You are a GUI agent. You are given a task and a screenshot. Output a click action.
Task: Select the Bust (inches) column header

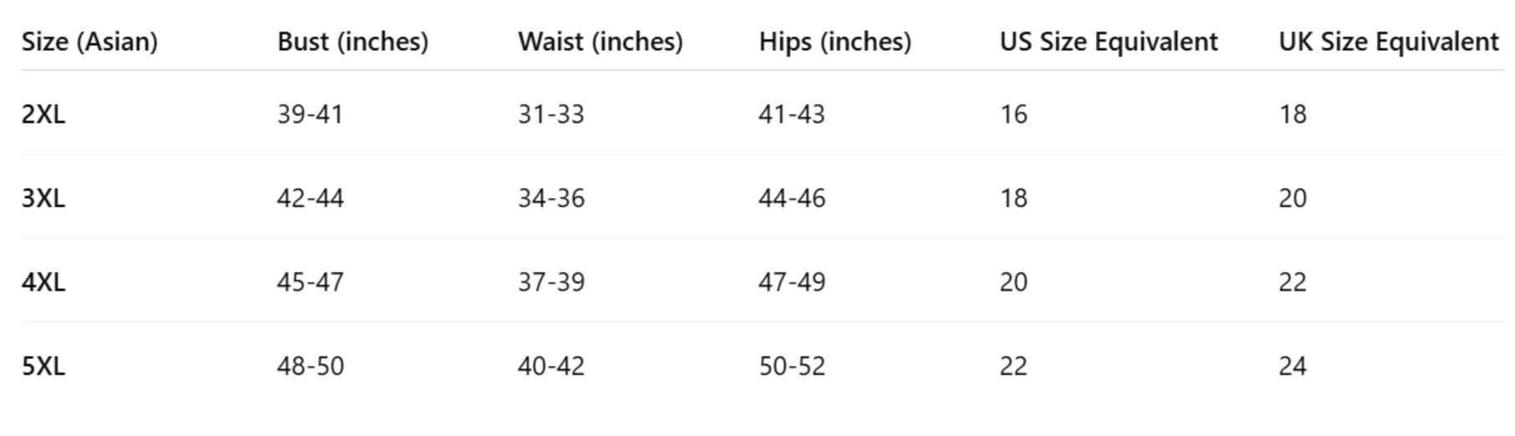click(353, 42)
